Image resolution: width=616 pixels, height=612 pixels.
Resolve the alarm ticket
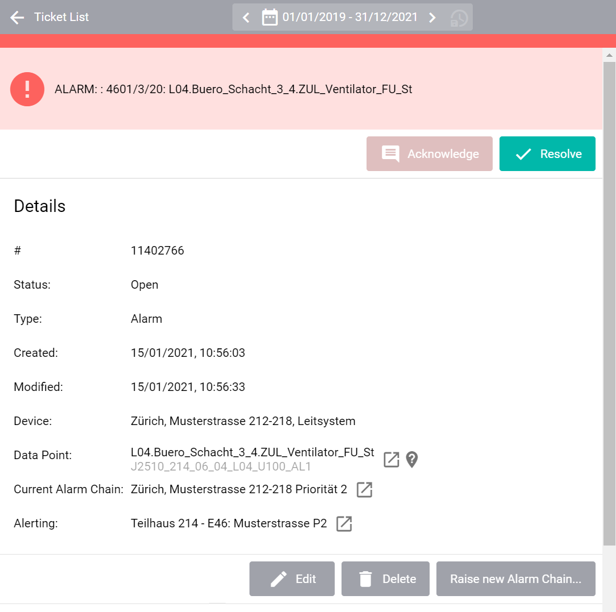(x=547, y=153)
